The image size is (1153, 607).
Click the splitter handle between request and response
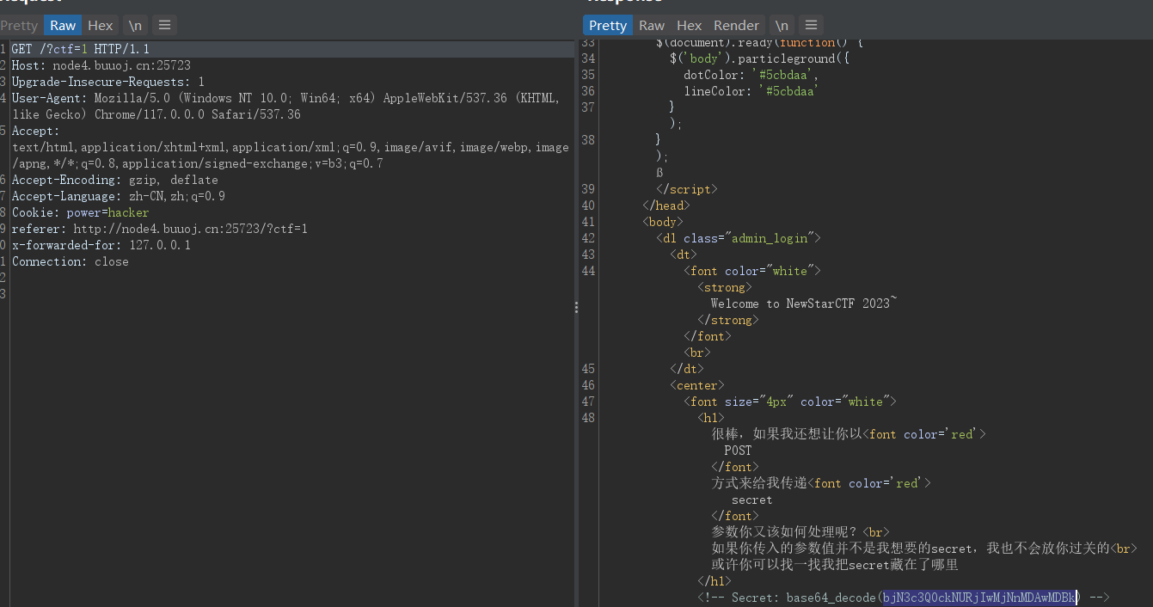[577, 308]
